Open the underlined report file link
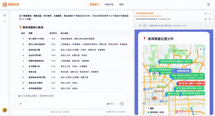This screenshot has height=116, width=215. coord(153,19)
